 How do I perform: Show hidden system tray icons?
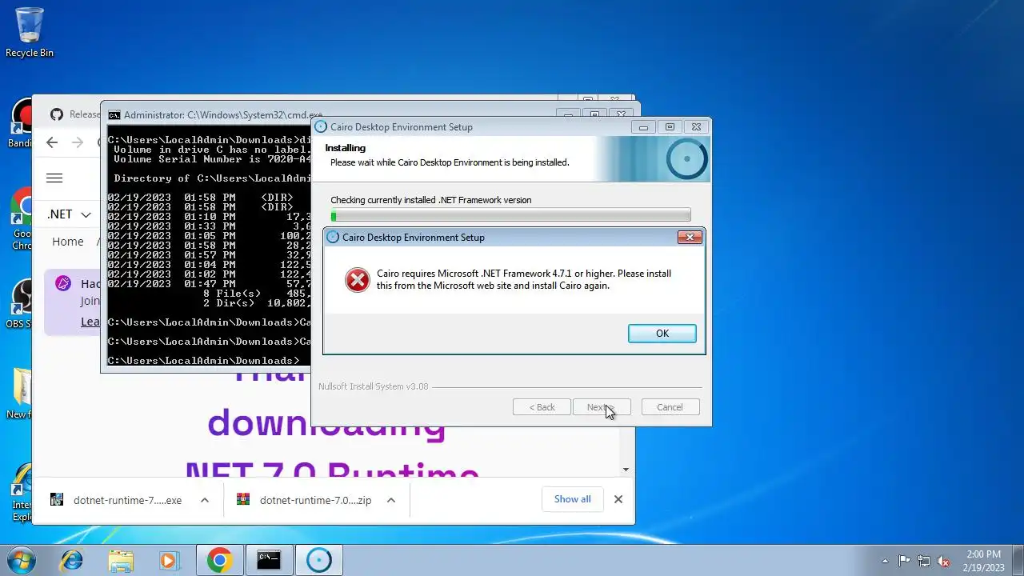pos(885,561)
